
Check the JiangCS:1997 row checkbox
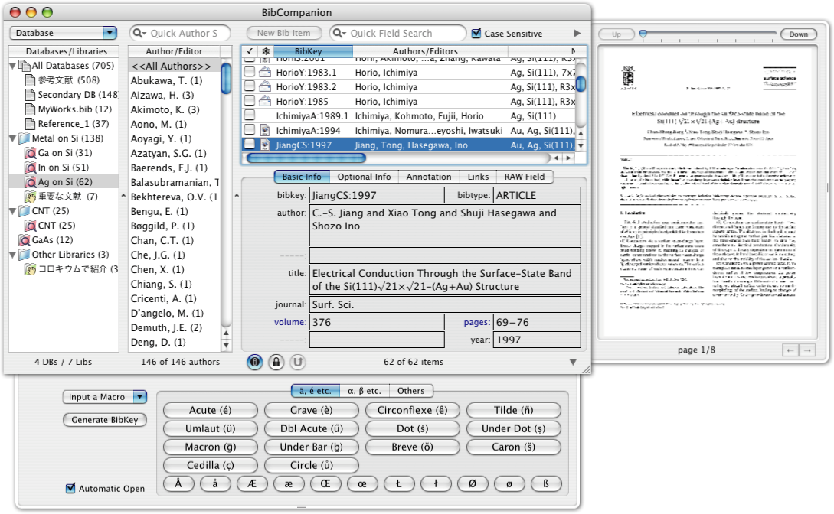(249, 145)
